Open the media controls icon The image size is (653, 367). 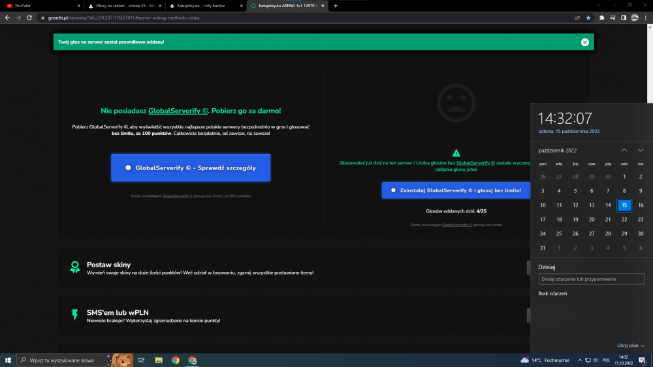coord(613,18)
